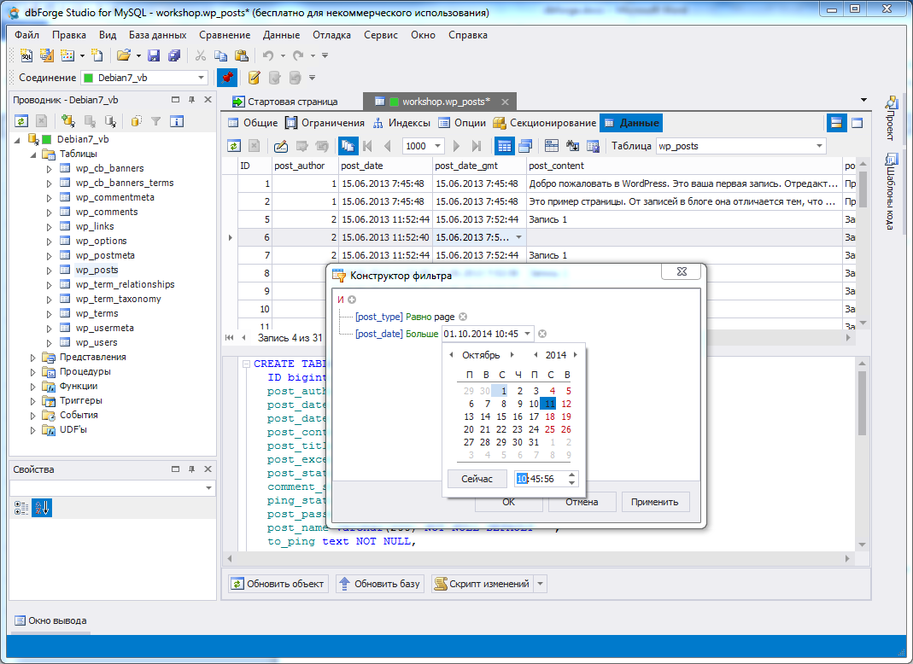Click the Save All icon

tap(173, 55)
